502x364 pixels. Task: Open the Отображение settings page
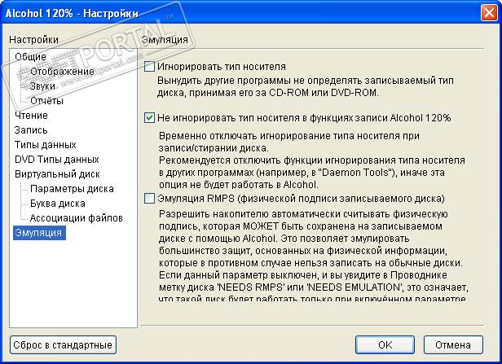[62, 72]
